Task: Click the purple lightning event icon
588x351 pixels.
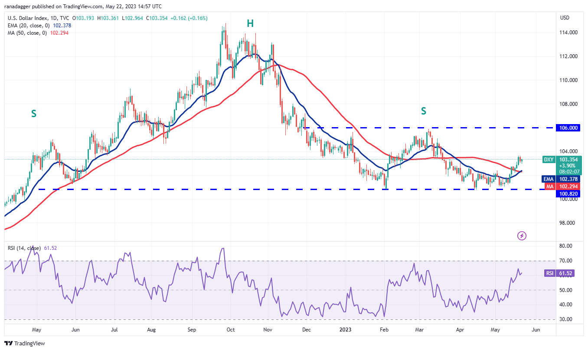Action: pyautogui.click(x=522, y=236)
